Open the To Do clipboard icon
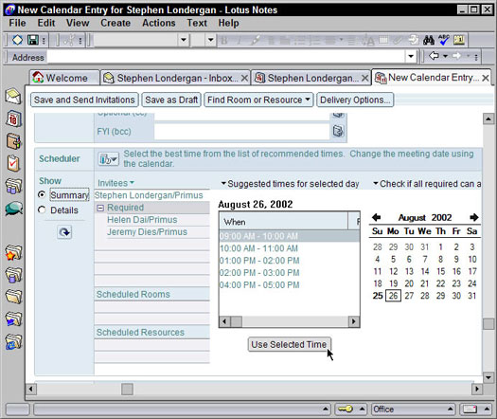 [13, 163]
